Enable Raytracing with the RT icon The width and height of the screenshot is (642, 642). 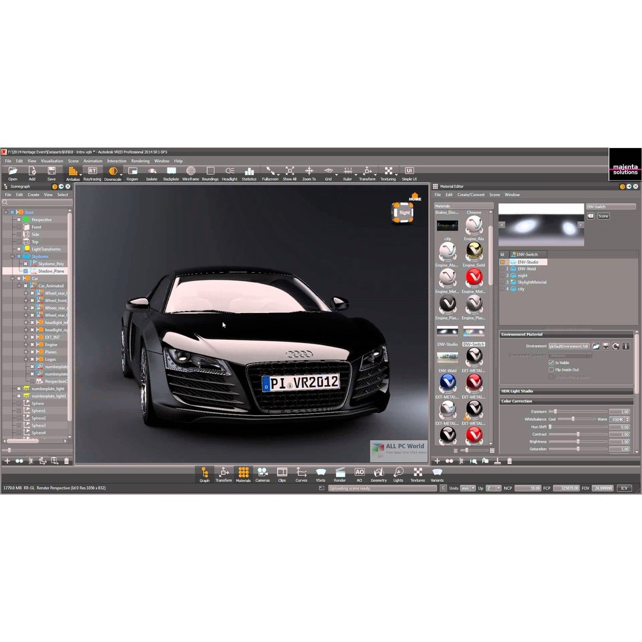(x=92, y=173)
